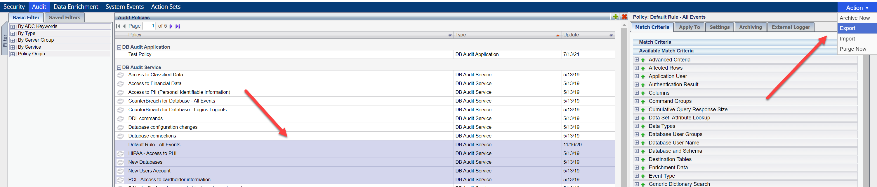Image resolution: width=877 pixels, height=187 pixels.
Task: Add Enrichment Data with green arrow
Action: pyautogui.click(x=643, y=168)
